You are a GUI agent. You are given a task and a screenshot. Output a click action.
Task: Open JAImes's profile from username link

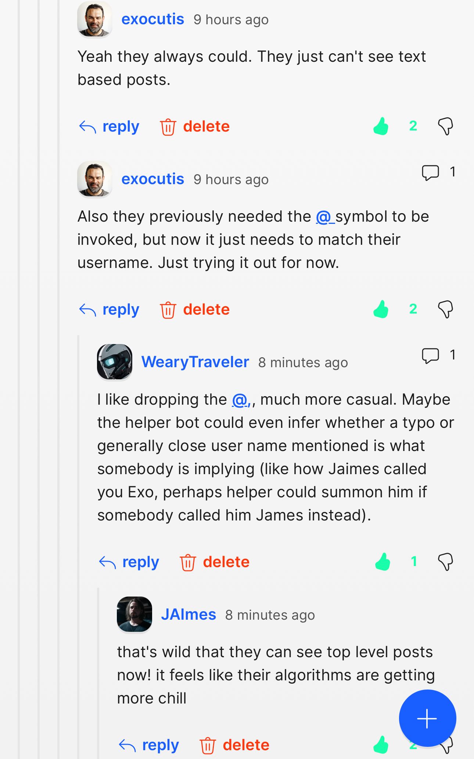coord(188,615)
